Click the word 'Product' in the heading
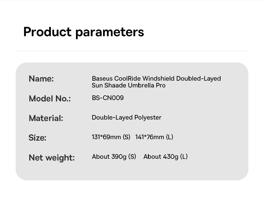 coord(47,32)
